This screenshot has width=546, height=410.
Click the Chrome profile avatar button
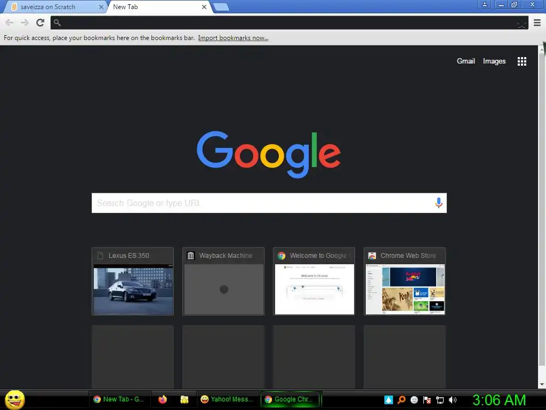(x=484, y=4)
